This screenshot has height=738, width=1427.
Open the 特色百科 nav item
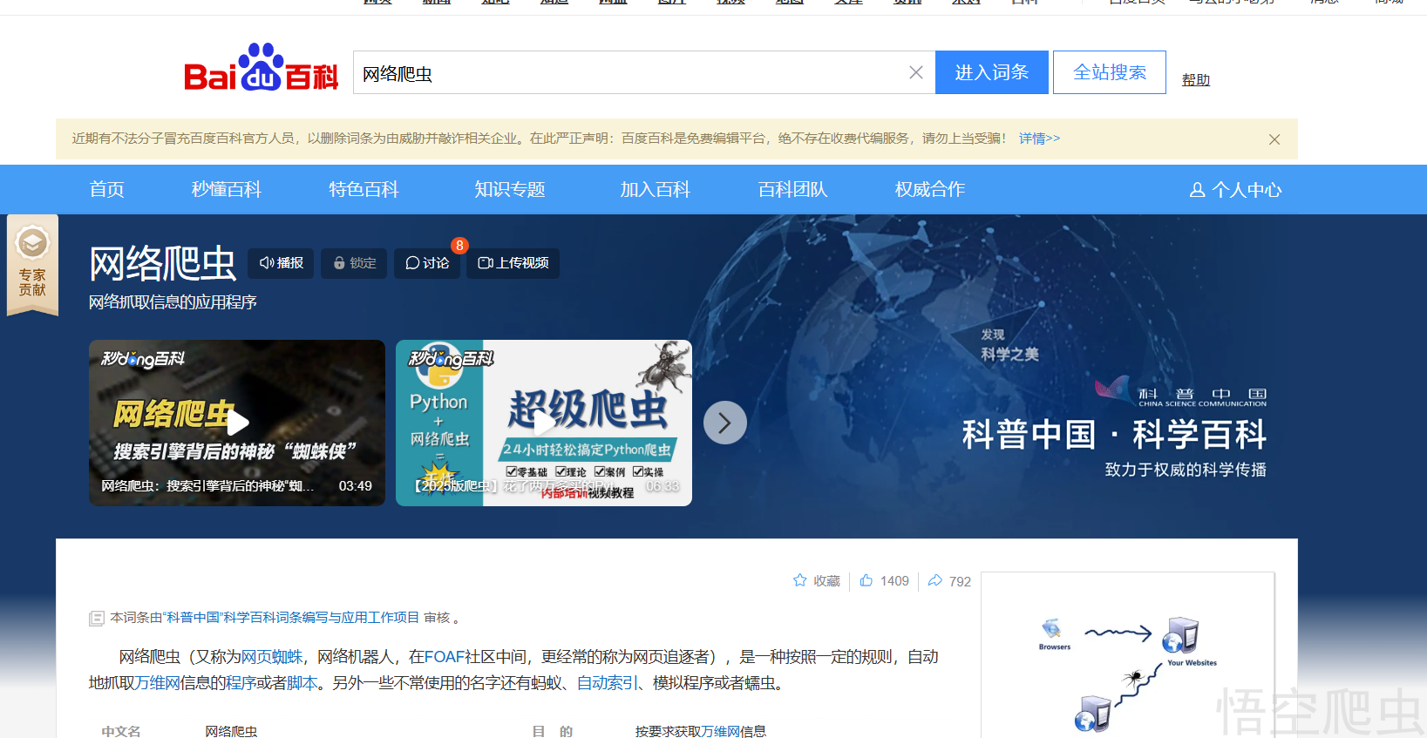[364, 189]
